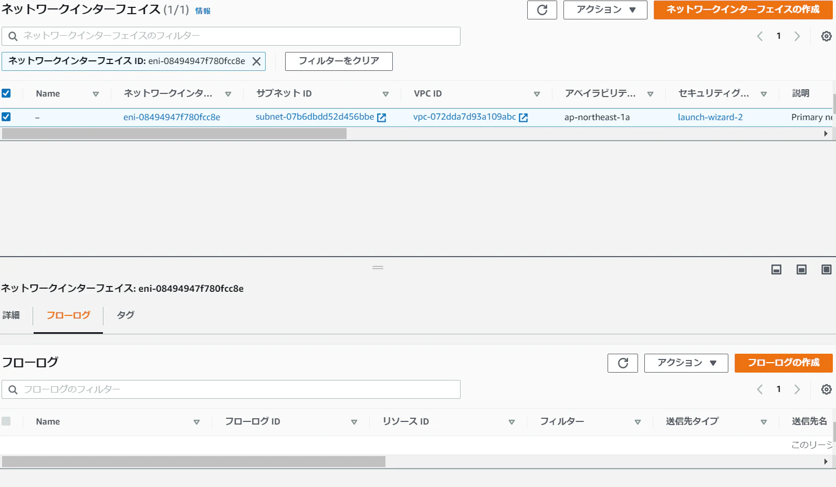Click the フローログの作成 button
836x487 pixels.
point(783,363)
